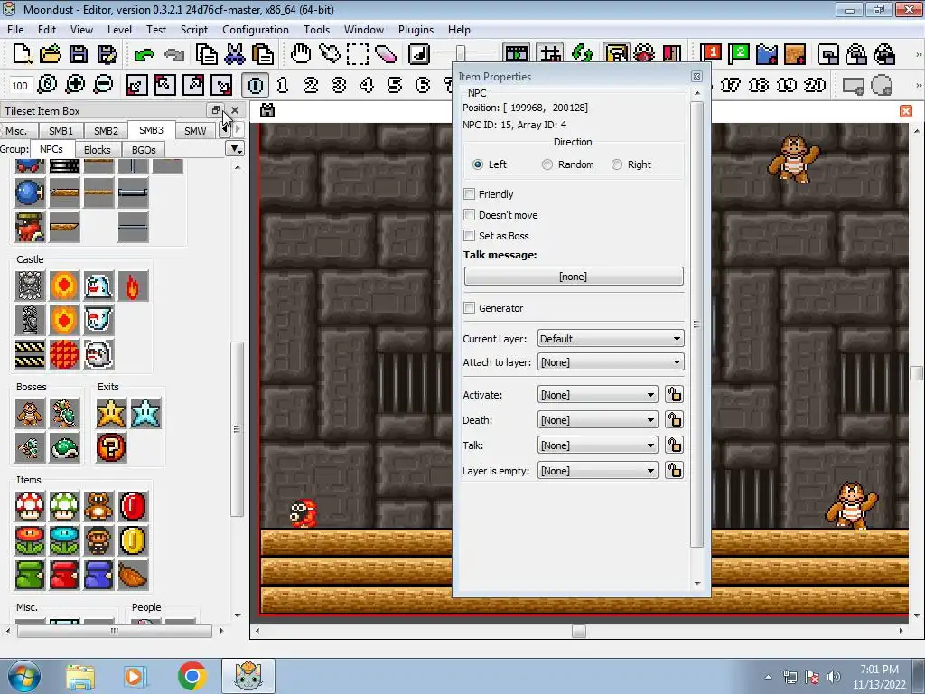925x694 pixels.
Task: Select the Eraser tool
Action: [385, 54]
